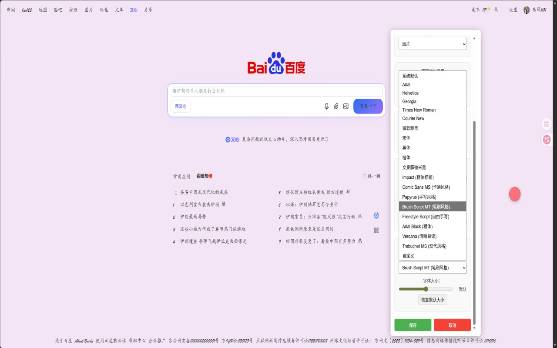557x348 pixels.
Task: Select 黑体 font option
Action: 433,148
